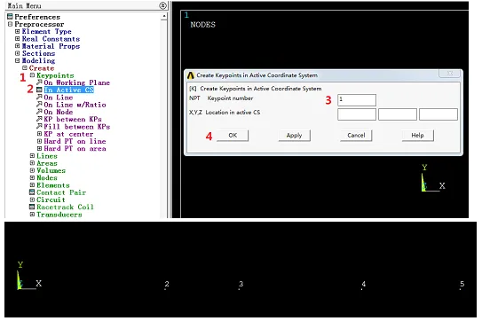Expand the Real Constants node

coord(18,39)
